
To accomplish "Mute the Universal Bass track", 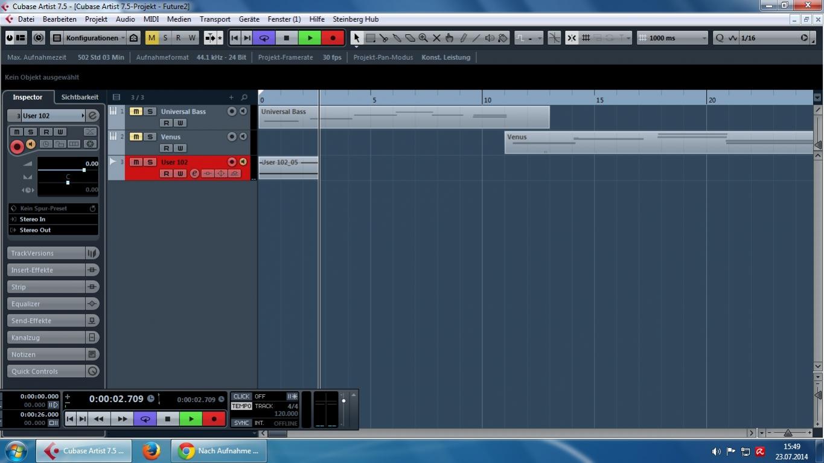I will point(136,112).
